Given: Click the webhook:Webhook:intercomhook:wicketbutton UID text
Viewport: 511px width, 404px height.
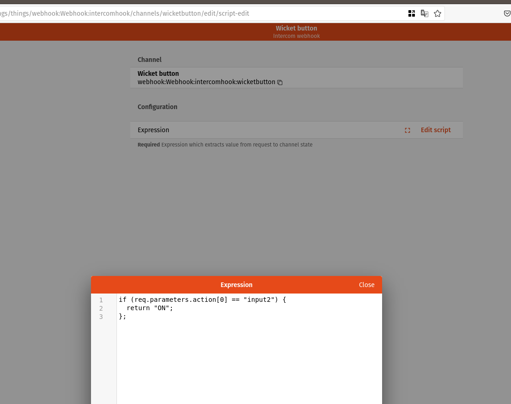Looking at the screenshot, I should click(x=206, y=82).
